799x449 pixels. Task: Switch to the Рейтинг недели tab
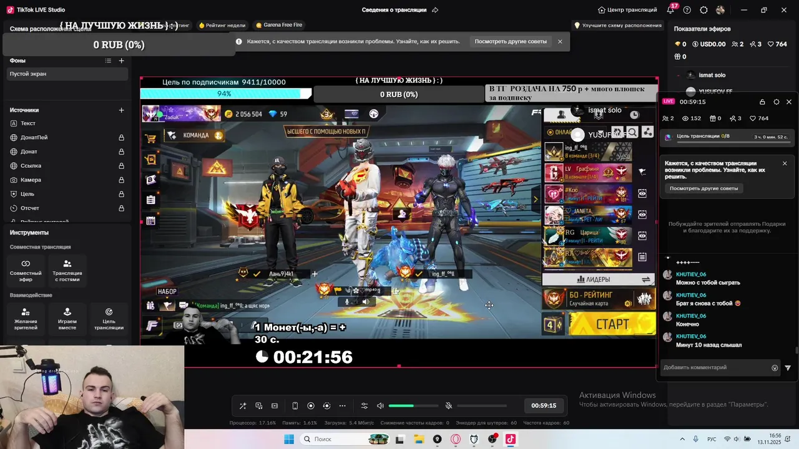point(222,26)
